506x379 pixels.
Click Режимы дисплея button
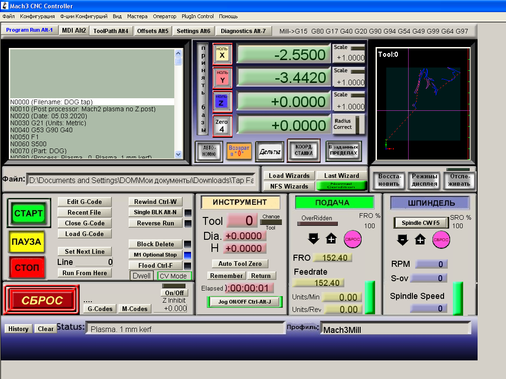424,180
